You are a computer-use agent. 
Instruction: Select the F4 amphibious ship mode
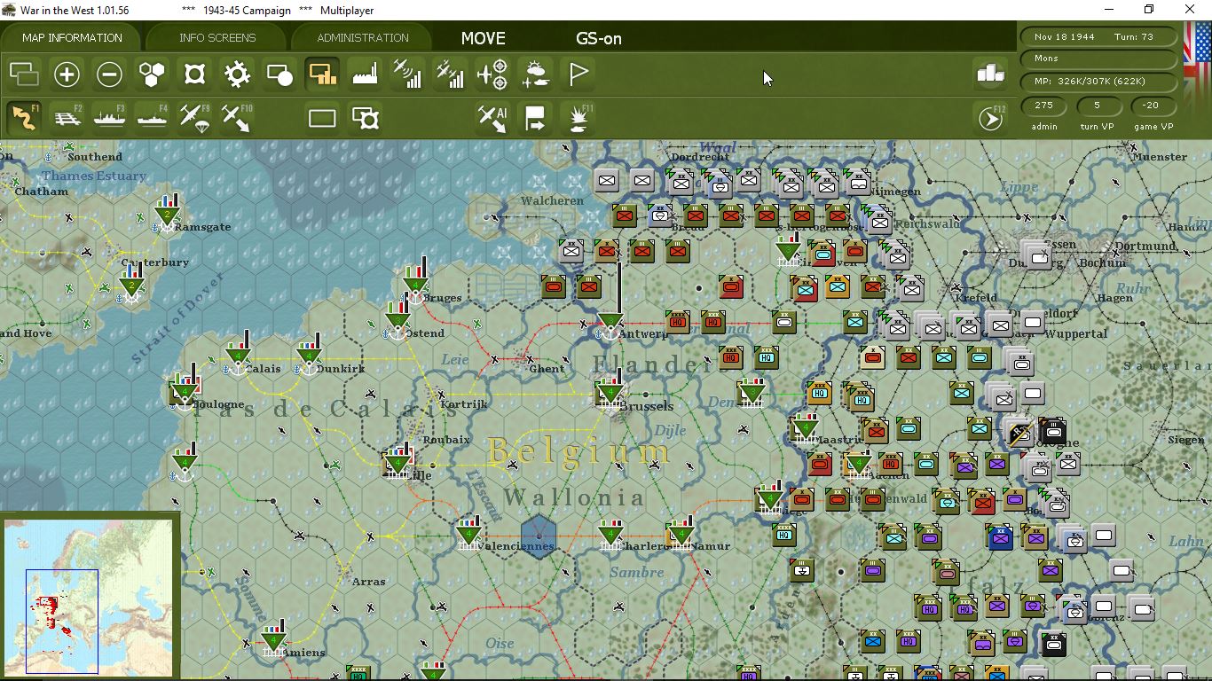pyautogui.click(x=152, y=117)
